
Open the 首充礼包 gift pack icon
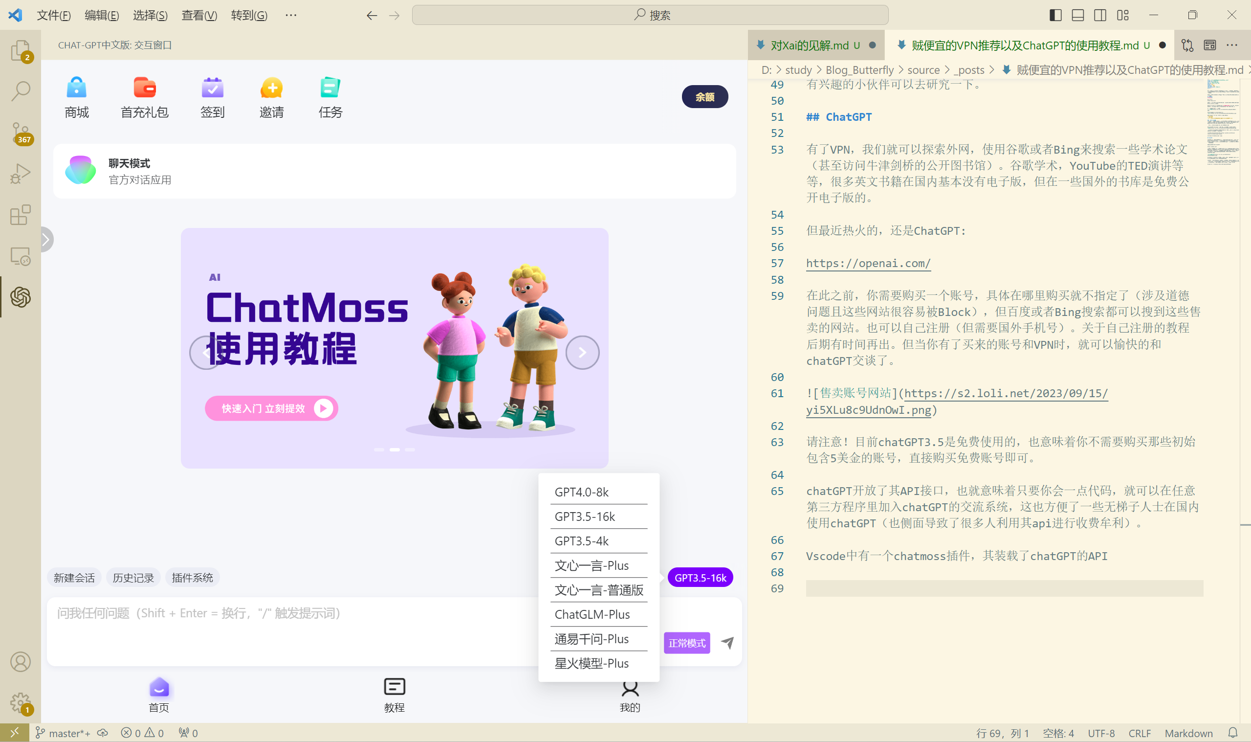144,98
